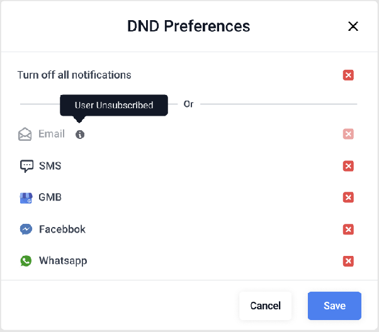
Task: Save the DND preferences
Action: [x=334, y=306]
